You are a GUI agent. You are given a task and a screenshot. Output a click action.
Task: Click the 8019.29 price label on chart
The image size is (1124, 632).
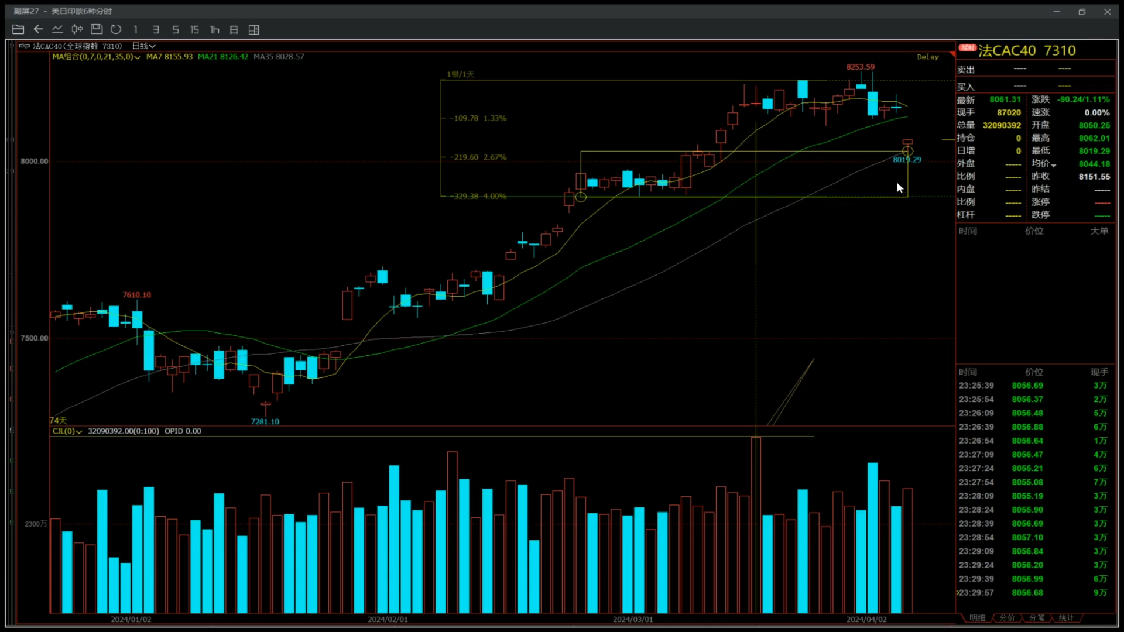[x=906, y=159]
